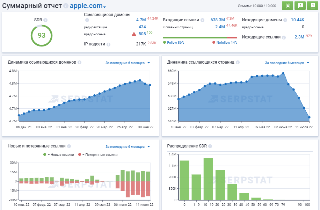Click info icon next to SDR label

click(45, 20)
